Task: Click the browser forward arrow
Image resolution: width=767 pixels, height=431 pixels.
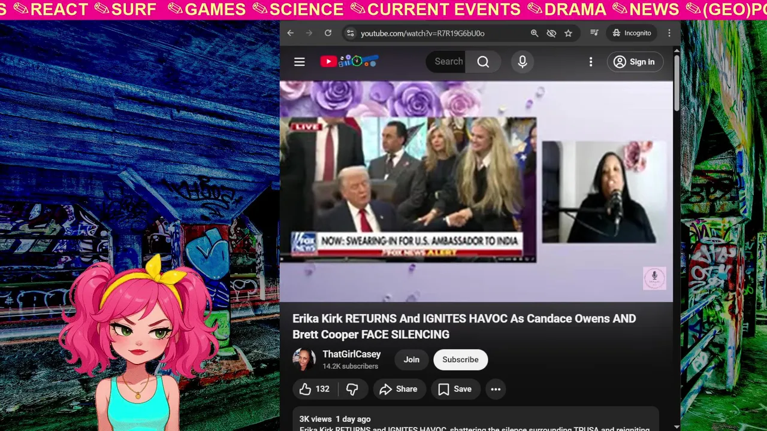Action: (x=309, y=33)
